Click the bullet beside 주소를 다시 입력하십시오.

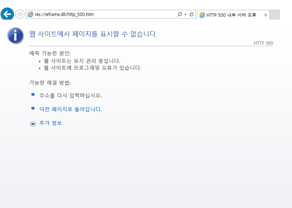(33, 95)
